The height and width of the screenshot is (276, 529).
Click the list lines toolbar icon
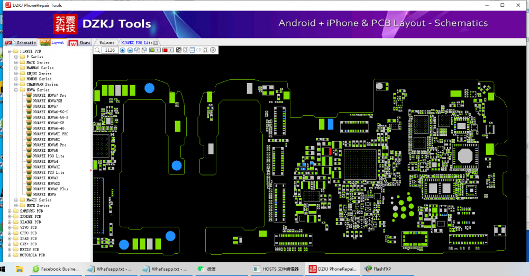point(192,50)
